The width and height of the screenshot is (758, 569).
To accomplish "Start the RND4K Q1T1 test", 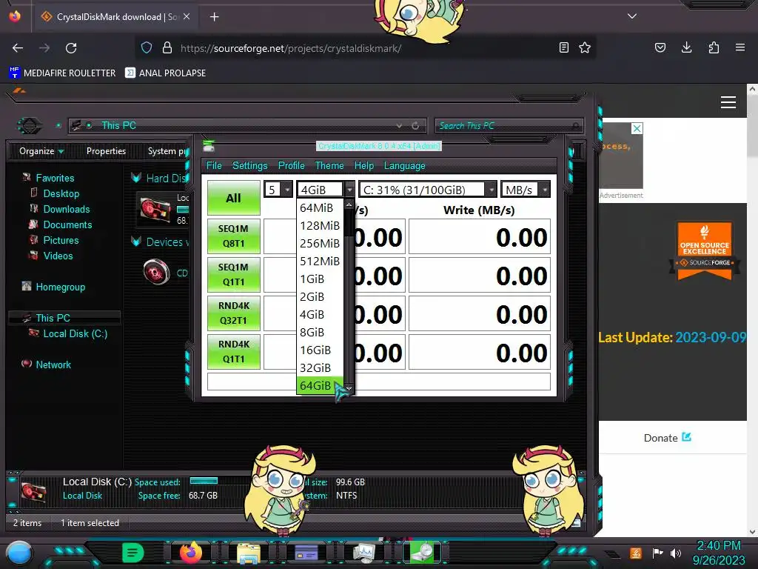I will point(233,352).
